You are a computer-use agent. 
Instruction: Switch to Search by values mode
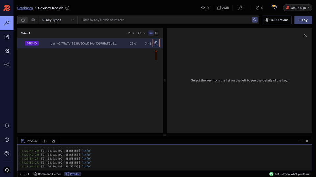33,20
